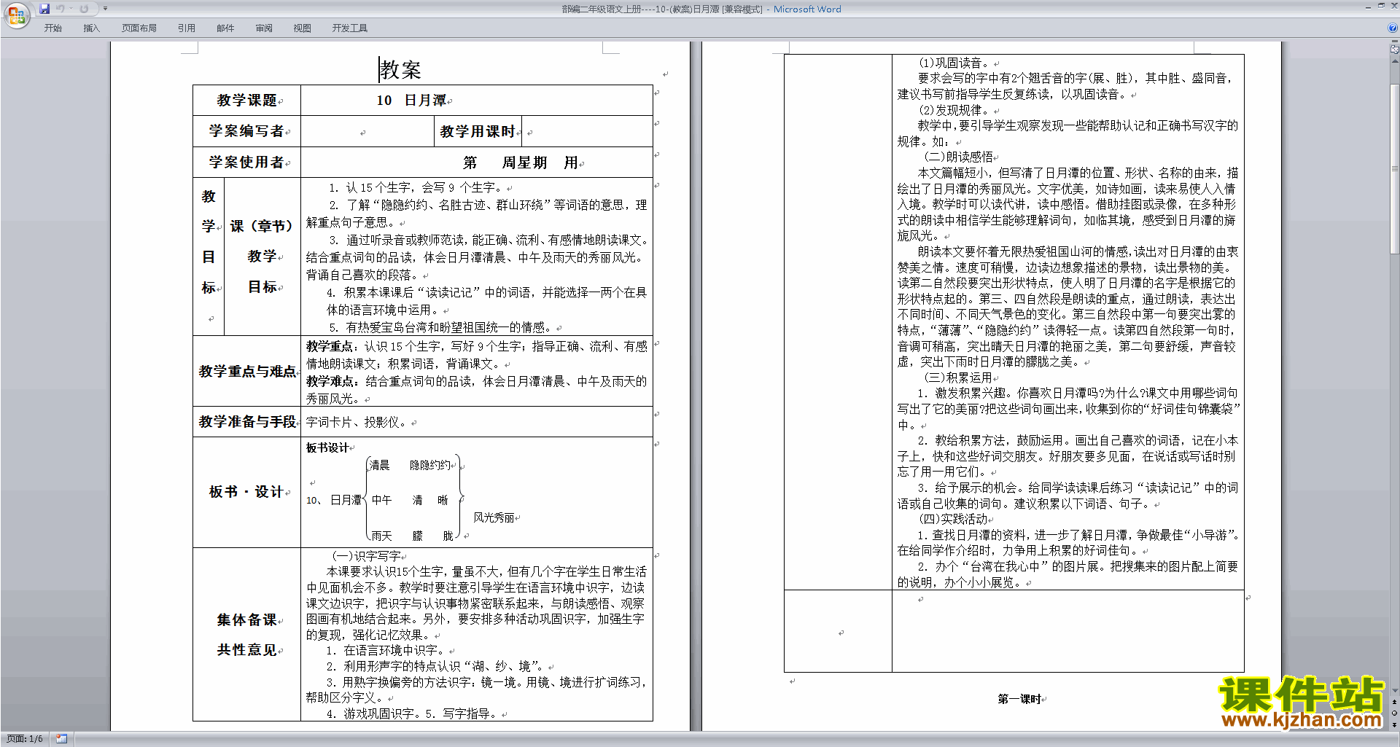Screen dimensions: 1400x747
Task: Open the 审阅 ribbon tab
Action: tap(264, 28)
